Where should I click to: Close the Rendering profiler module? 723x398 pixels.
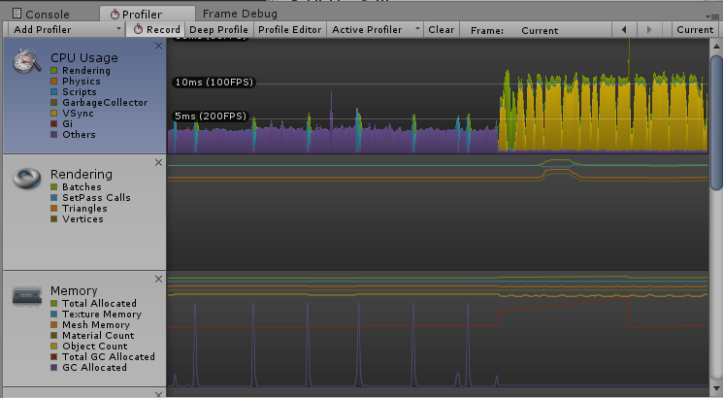coord(158,162)
